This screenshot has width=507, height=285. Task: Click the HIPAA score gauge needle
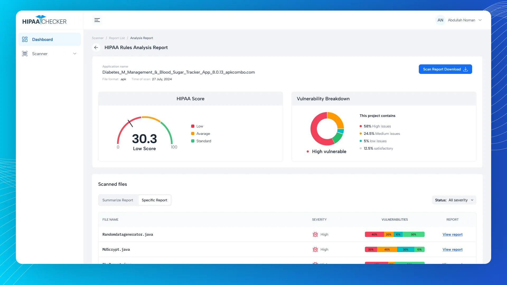130,123
